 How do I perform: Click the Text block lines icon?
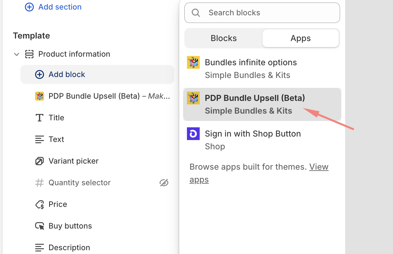(x=40, y=139)
